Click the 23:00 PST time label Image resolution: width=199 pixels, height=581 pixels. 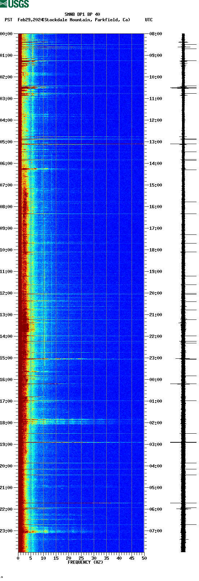click(6, 531)
